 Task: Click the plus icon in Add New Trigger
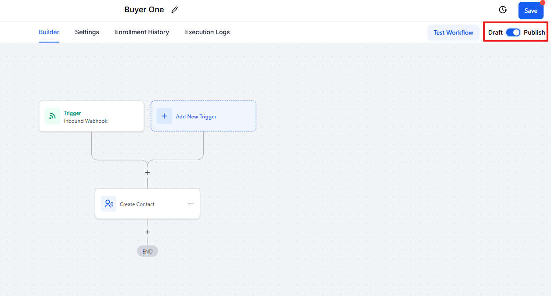coord(164,116)
